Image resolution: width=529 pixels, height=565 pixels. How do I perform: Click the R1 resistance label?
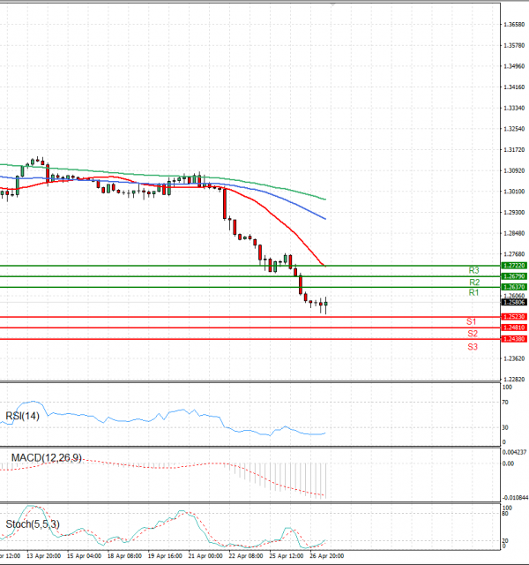coord(473,292)
